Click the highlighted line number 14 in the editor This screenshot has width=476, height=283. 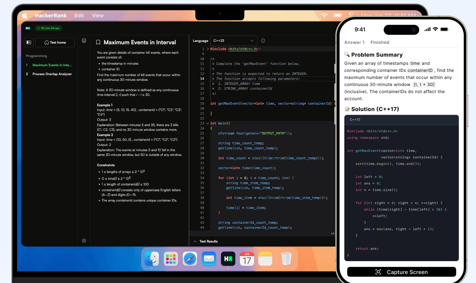point(202,79)
